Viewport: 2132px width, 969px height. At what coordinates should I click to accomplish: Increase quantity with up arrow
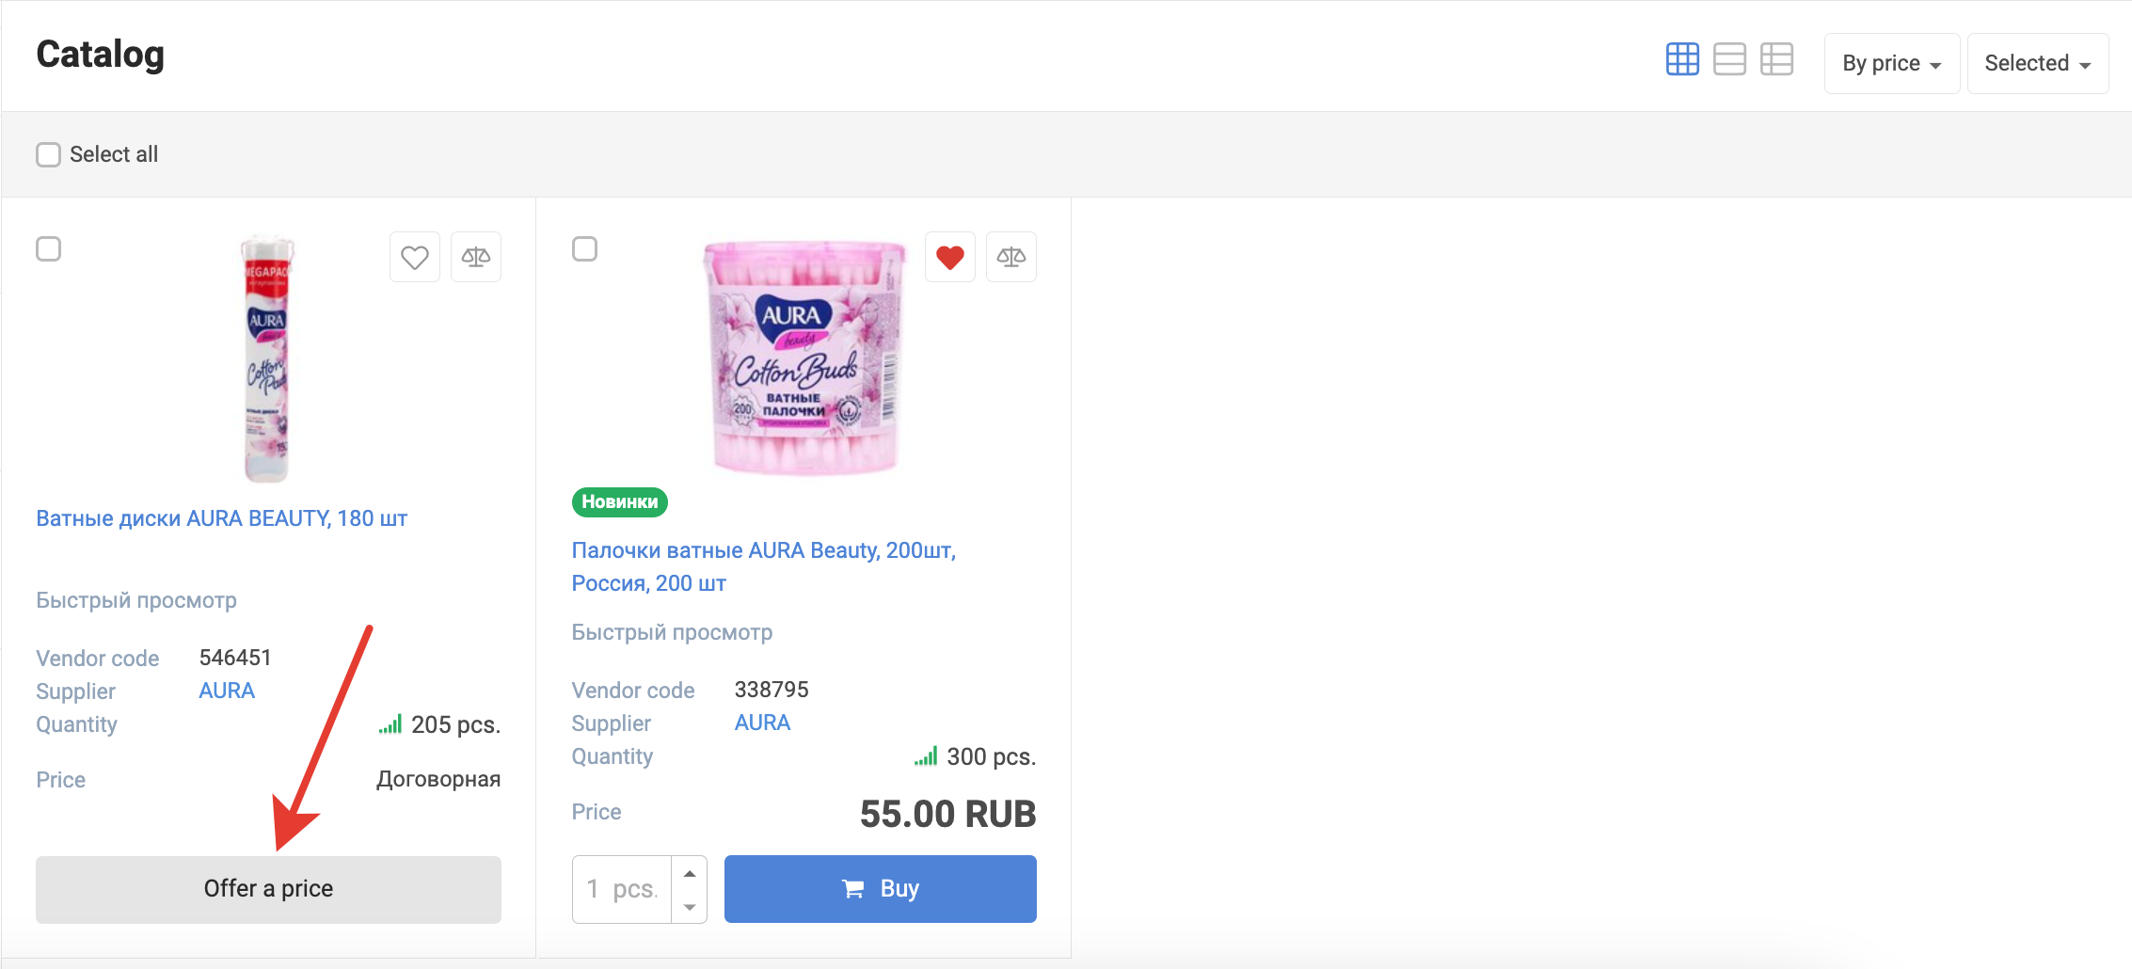(690, 873)
